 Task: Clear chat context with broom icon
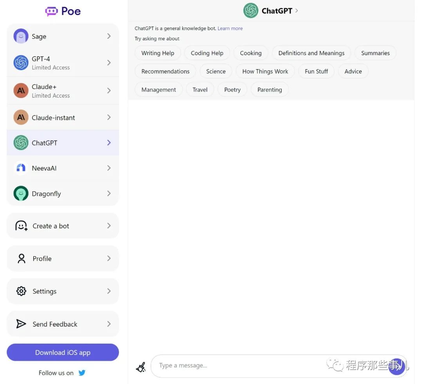(x=141, y=367)
